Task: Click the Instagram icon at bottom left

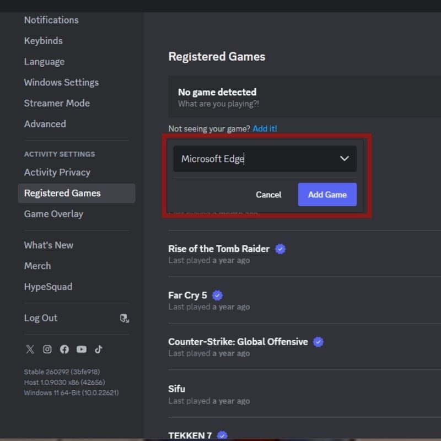Action: click(47, 349)
